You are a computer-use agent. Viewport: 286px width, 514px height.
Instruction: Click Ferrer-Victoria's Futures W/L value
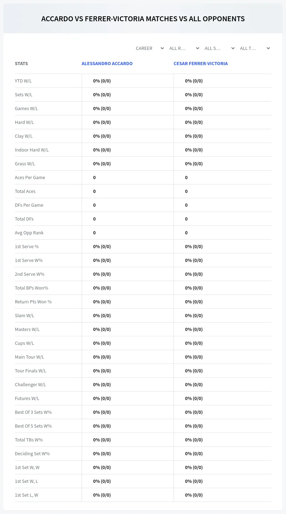point(194,398)
